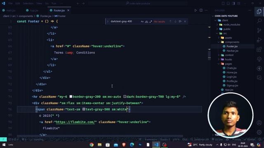Image resolution: width=264 pixels, height=148 pixels.
Task: Go to next match in find widget
Action: click(175, 21)
